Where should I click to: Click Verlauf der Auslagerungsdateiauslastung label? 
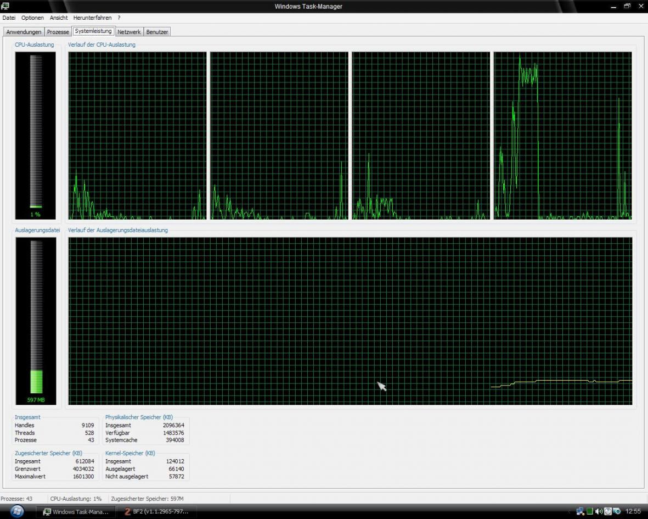click(x=118, y=230)
